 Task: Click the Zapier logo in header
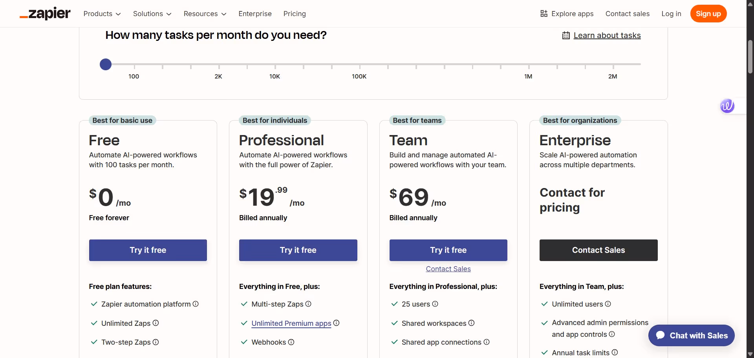click(45, 14)
